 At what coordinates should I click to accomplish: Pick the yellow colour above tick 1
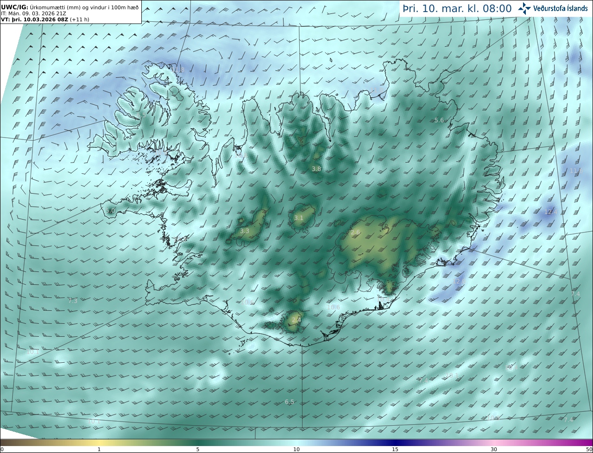(x=99, y=442)
